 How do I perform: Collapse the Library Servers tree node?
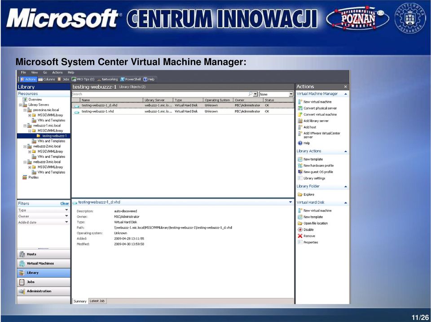click(x=20, y=105)
